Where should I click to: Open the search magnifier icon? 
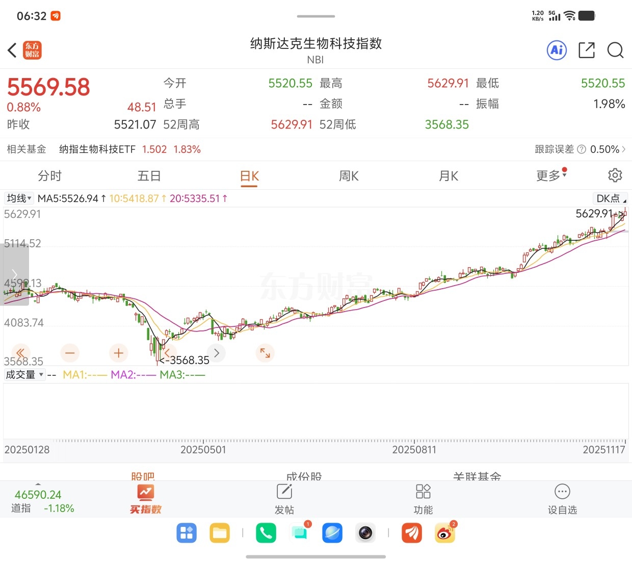pyautogui.click(x=615, y=50)
